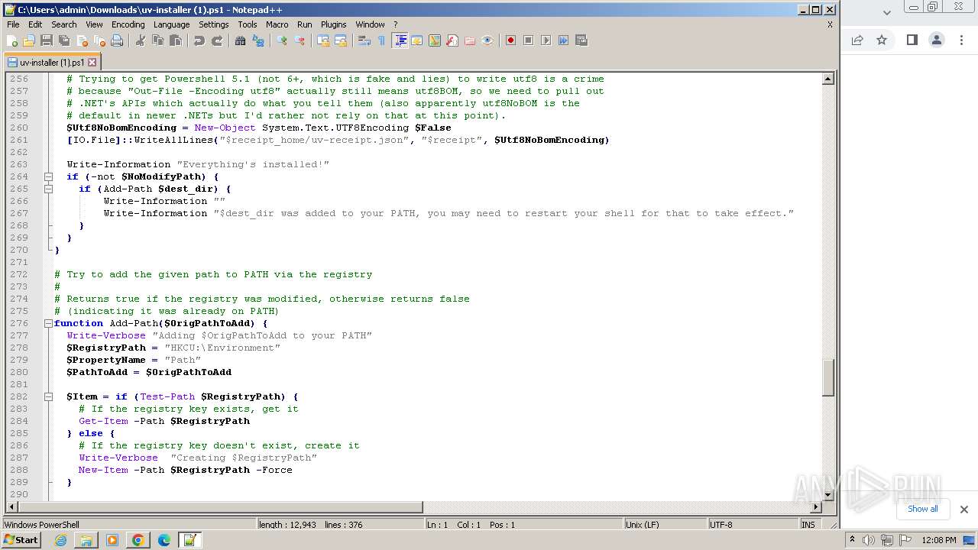Open the File menu

[13, 24]
